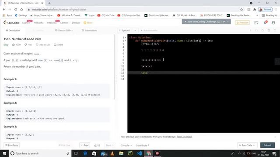Open the user profile avatar menu
The image size is (280, 157).
pos(273,23)
